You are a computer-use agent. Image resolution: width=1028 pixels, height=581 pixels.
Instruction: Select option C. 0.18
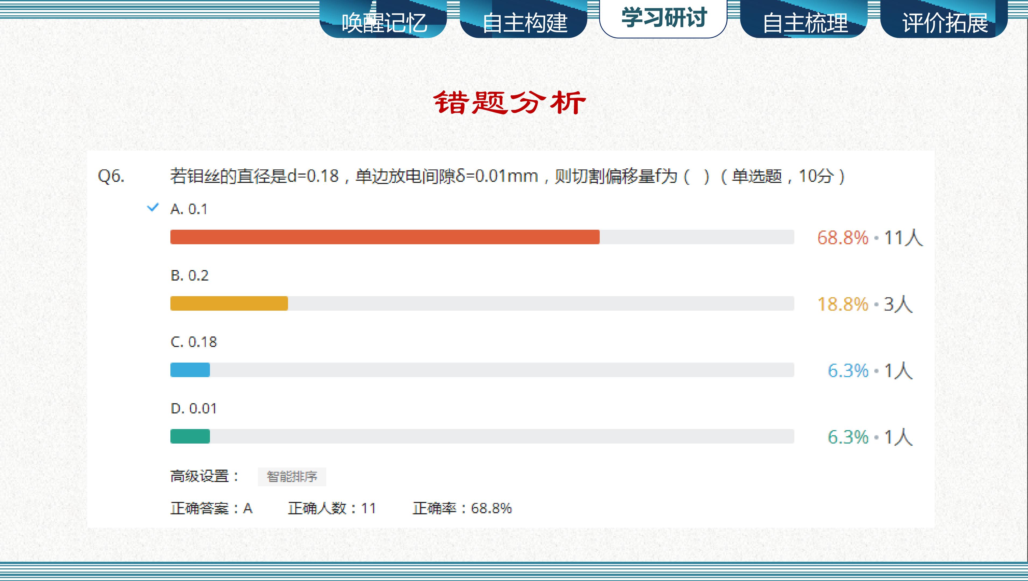[x=194, y=342]
